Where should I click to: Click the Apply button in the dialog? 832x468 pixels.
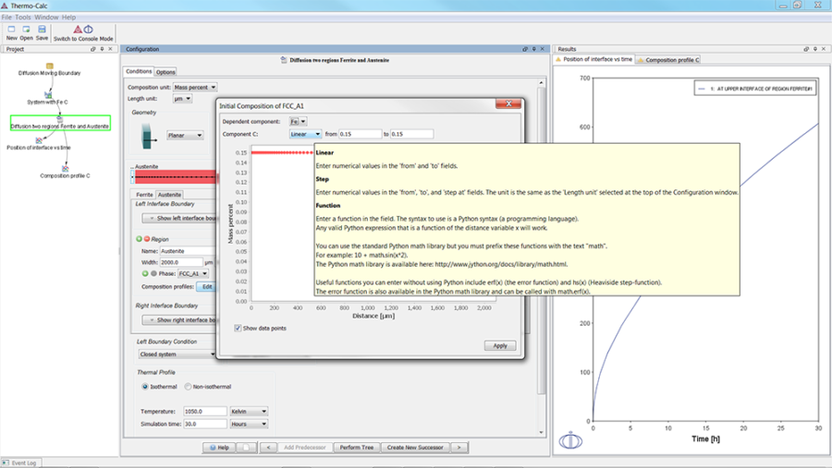[x=499, y=345]
